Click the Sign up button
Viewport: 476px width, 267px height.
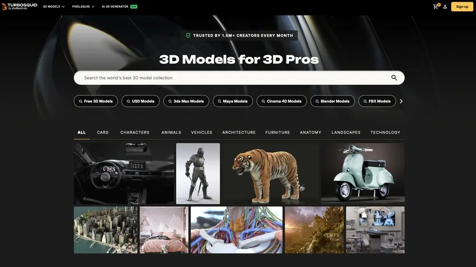(462, 7)
